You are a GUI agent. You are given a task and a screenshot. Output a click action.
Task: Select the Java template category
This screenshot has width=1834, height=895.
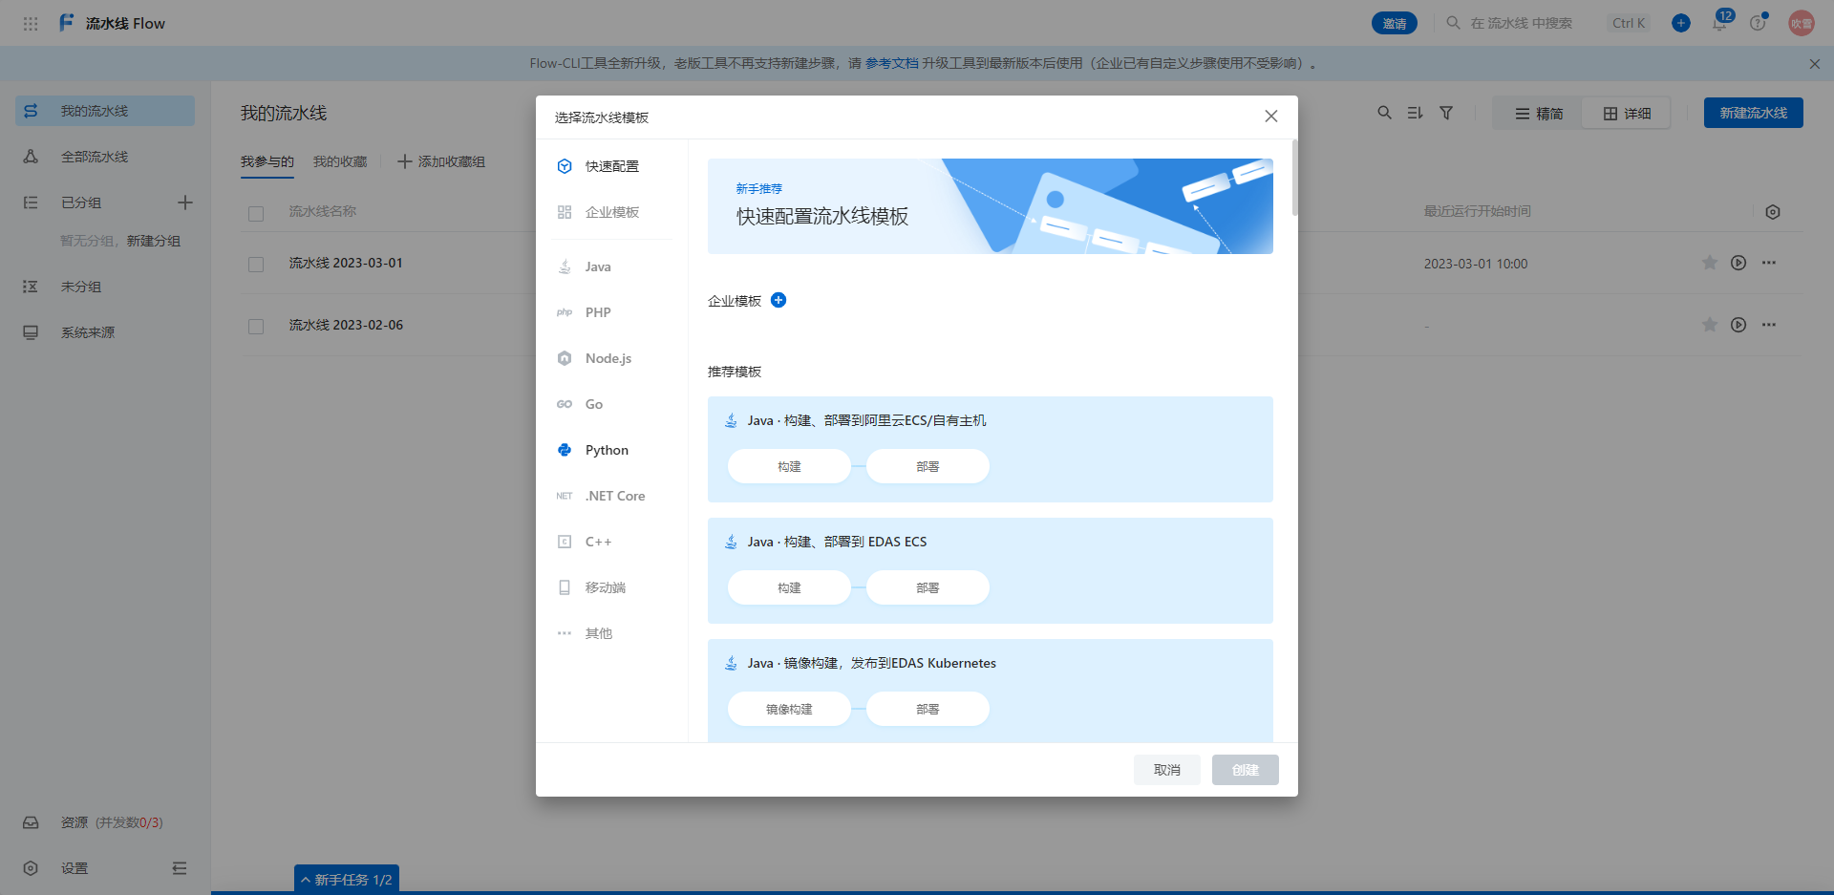598,266
